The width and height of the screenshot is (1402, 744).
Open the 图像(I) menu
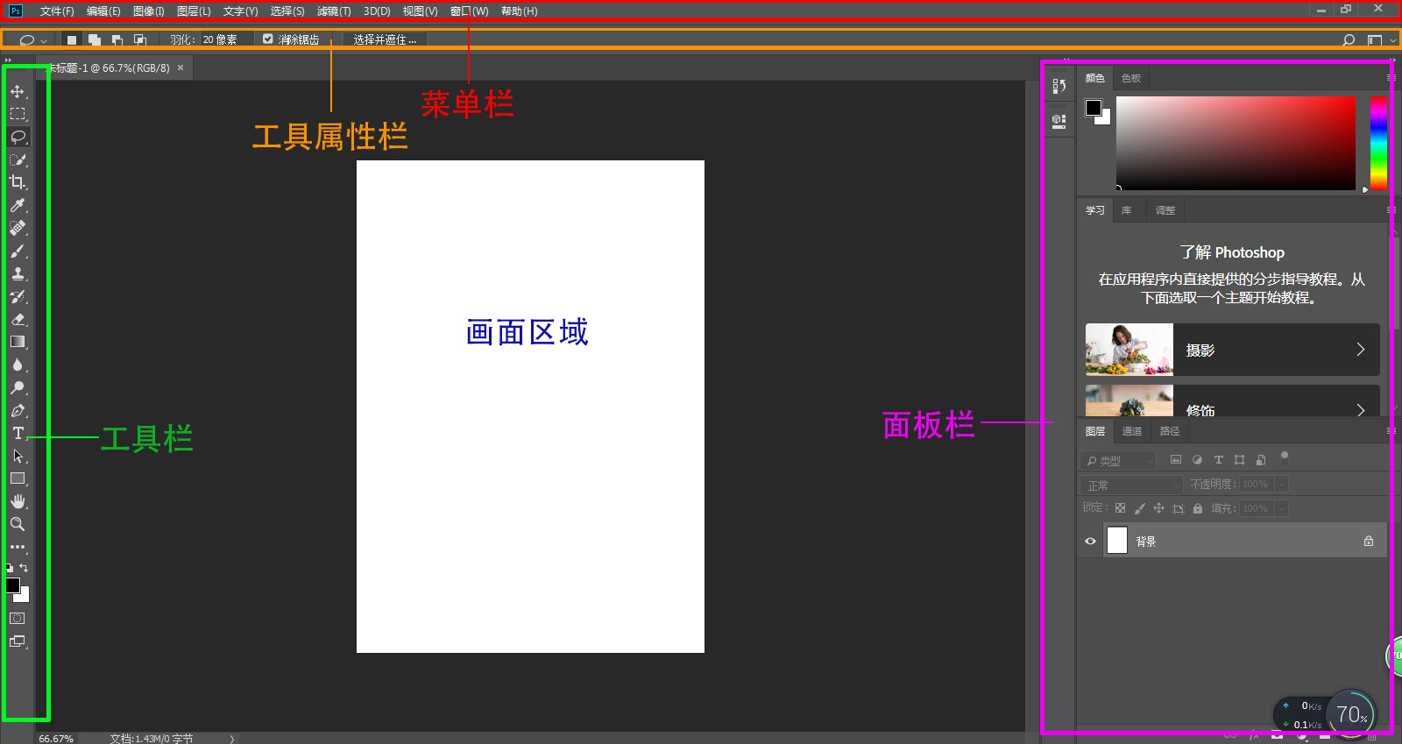coord(149,11)
